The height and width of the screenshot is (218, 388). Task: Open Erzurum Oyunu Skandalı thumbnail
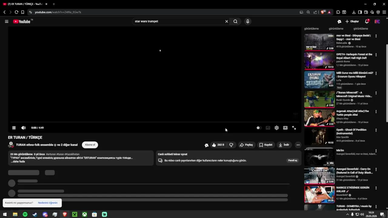pos(319,80)
